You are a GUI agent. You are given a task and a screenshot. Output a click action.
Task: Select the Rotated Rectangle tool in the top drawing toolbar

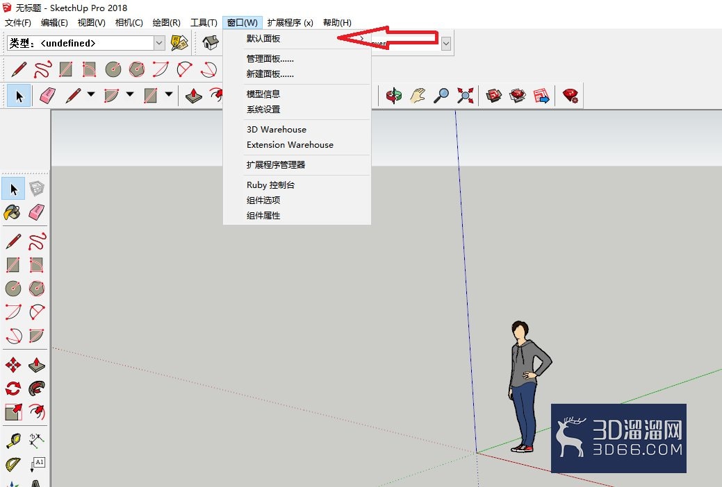(89, 69)
